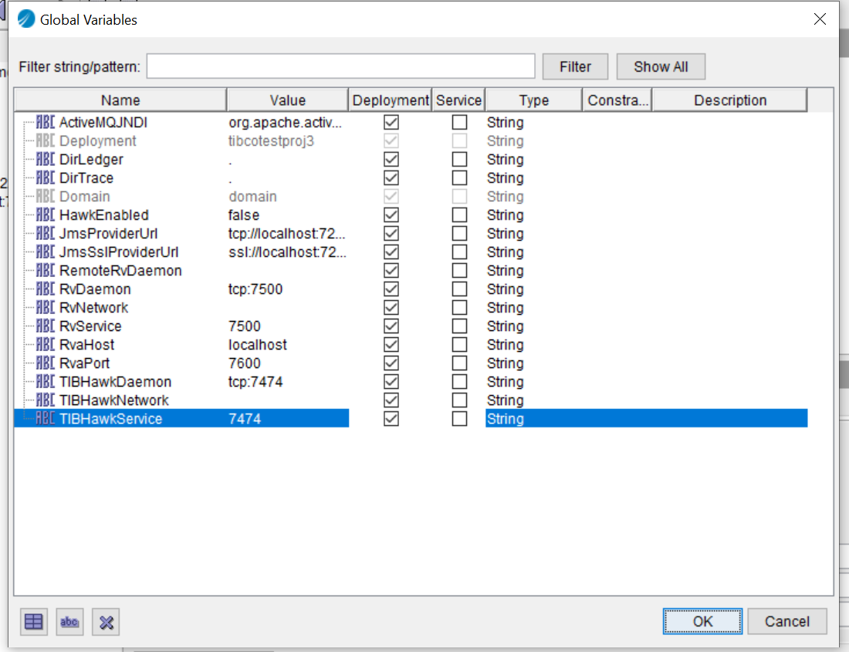The height and width of the screenshot is (652, 849).
Task: Click the add variable group table icon
Action: click(x=33, y=622)
